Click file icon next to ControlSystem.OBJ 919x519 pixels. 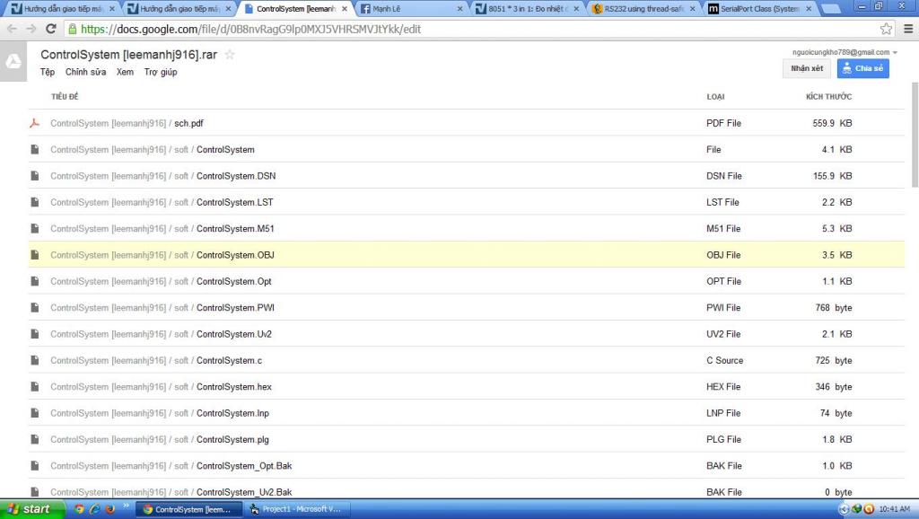[35, 255]
